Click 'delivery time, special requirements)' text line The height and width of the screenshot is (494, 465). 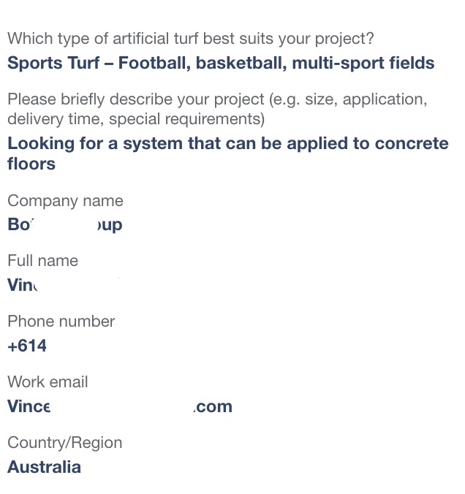[x=136, y=119]
